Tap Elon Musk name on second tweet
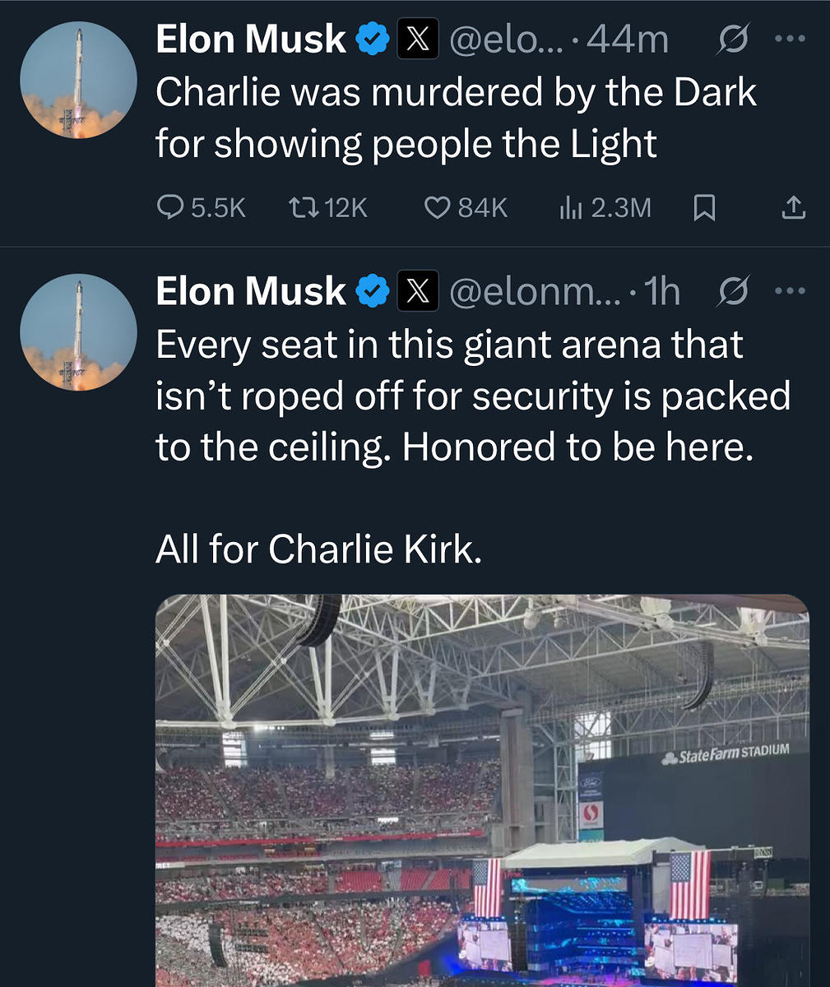 tap(251, 291)
